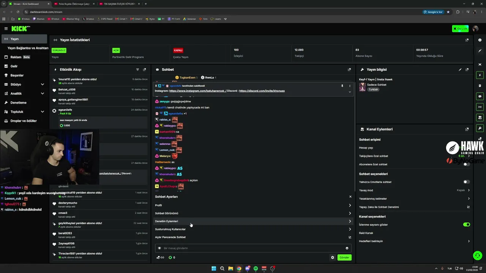
Task: Open Spotify from the taskbar
Action: pyautogui.click(x=256, y=268)
